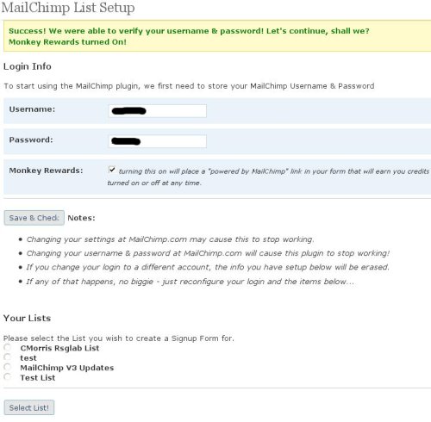
Task: Select the Test List radio button
Action: tap(8, 377)
